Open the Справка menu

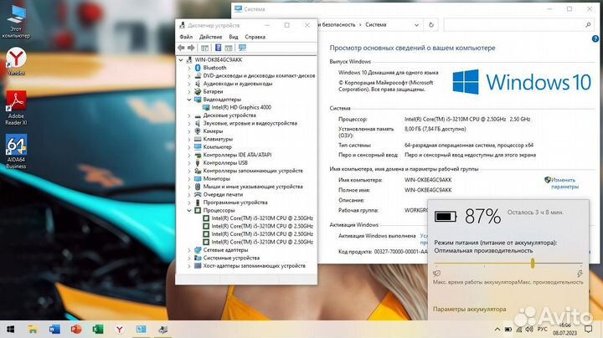[x=255, y=37]
